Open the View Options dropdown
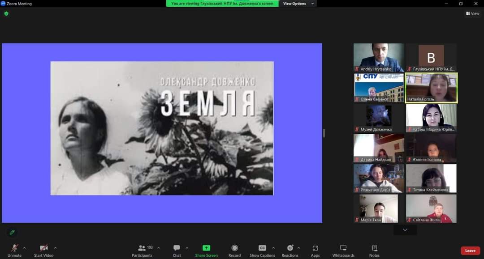The height and width of the screenshot is (259, 484). tap(298, 4)
